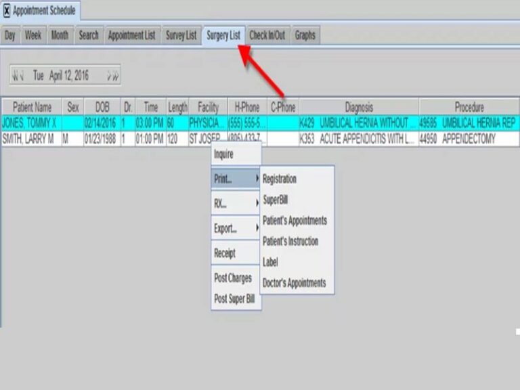Go back using the previous date arrows
The image size is (520, 390).
click(18, 76)
